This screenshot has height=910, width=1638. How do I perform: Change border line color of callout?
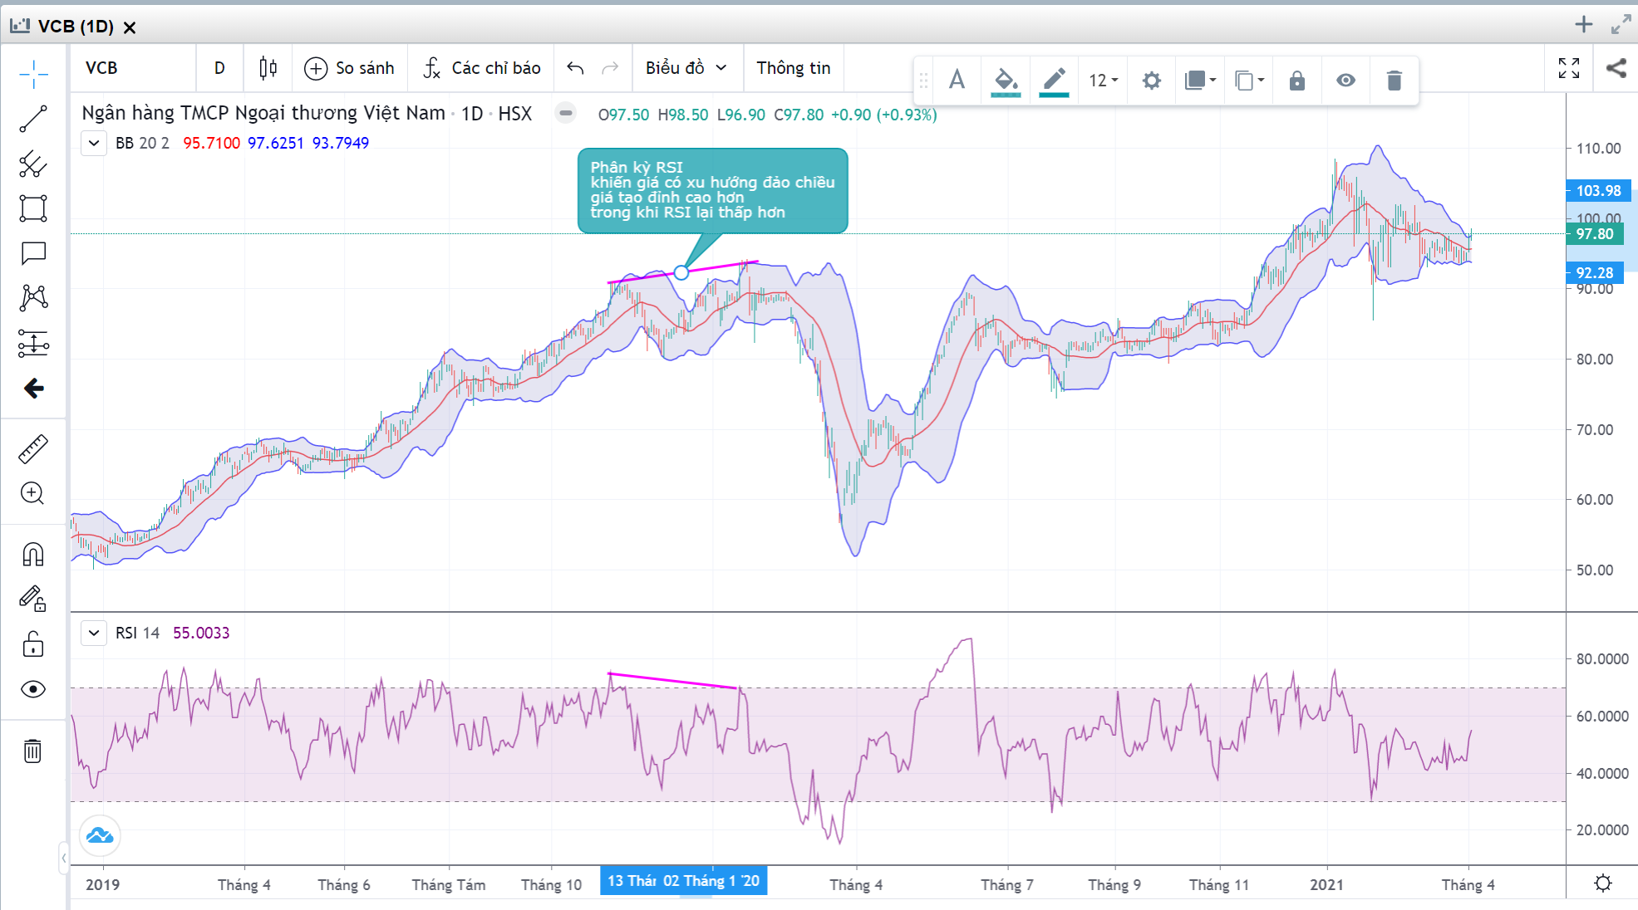(x=1054, y=81)
